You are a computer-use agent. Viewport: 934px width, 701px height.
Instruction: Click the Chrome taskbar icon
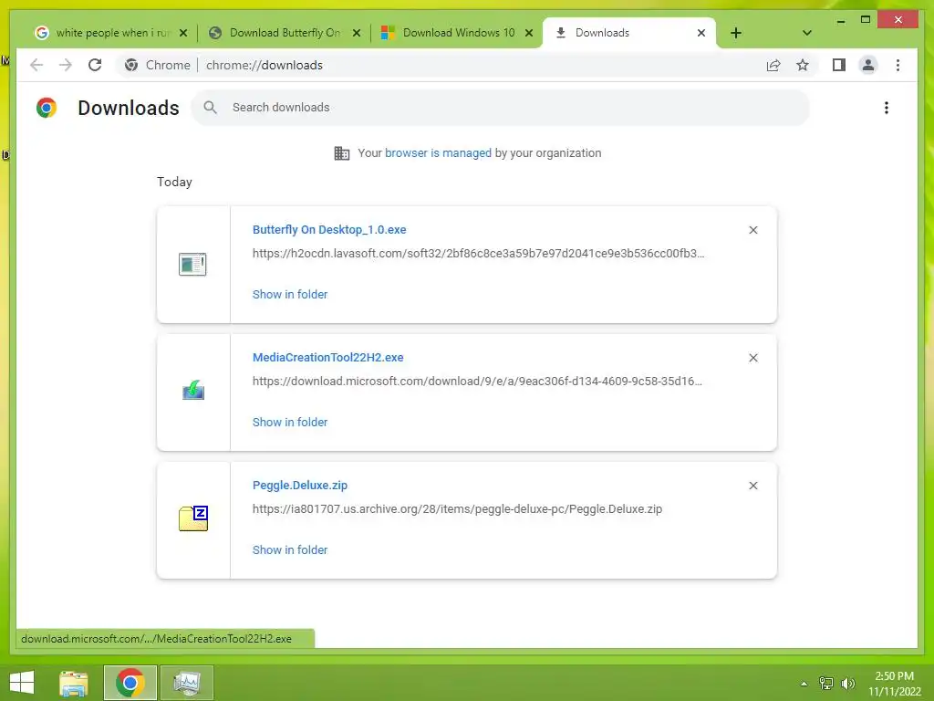[x=130, y=683]
